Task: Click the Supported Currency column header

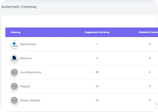Action: click(x=97, y=32)
